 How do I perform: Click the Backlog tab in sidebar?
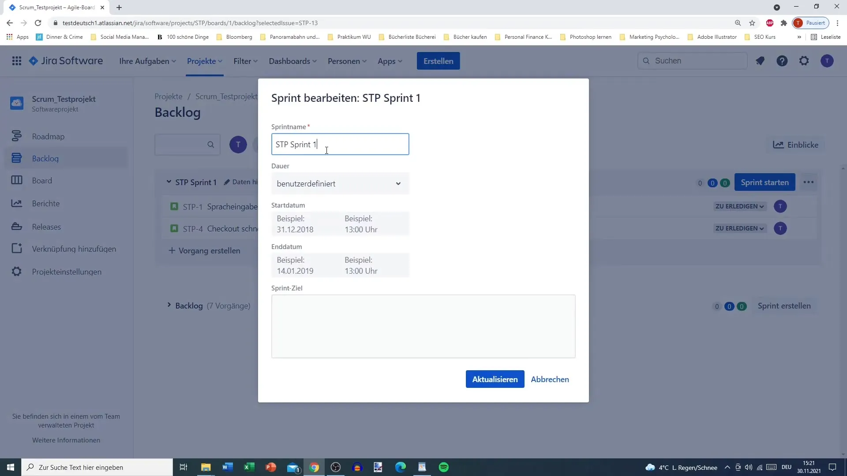pyautogui.click(x=45, y=158)
